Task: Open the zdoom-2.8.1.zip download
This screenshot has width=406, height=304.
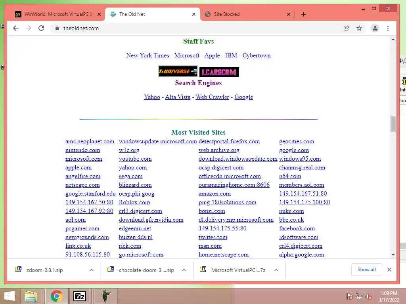Action: [x=44, y=270]
